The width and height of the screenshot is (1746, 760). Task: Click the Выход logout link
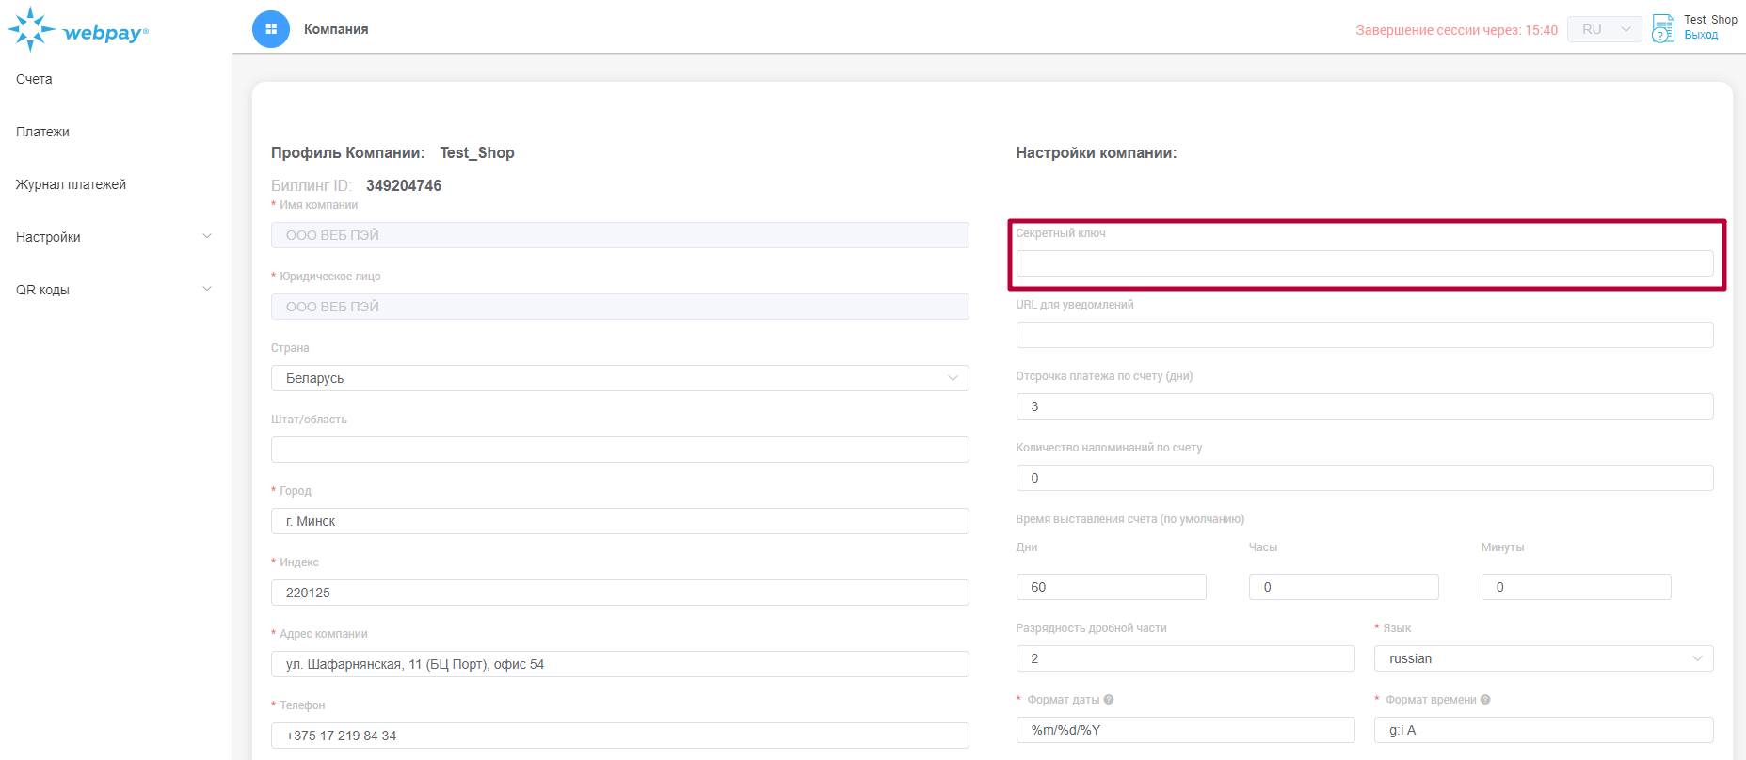point(1701,35)
